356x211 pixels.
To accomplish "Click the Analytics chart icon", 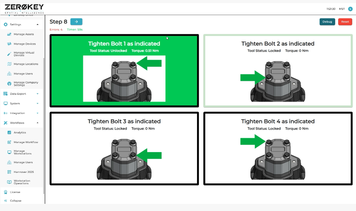I will pos(9,132).
